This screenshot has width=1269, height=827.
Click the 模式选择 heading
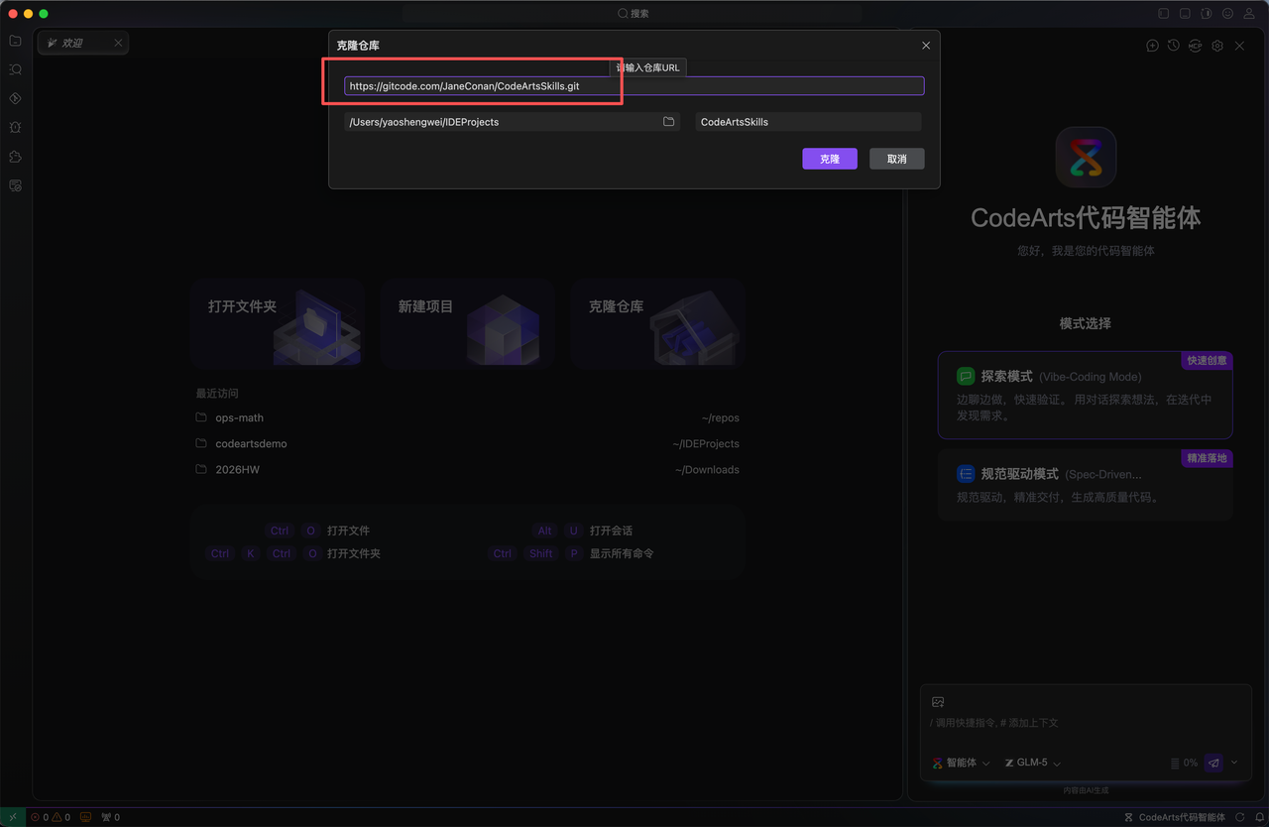(1085, 323)
